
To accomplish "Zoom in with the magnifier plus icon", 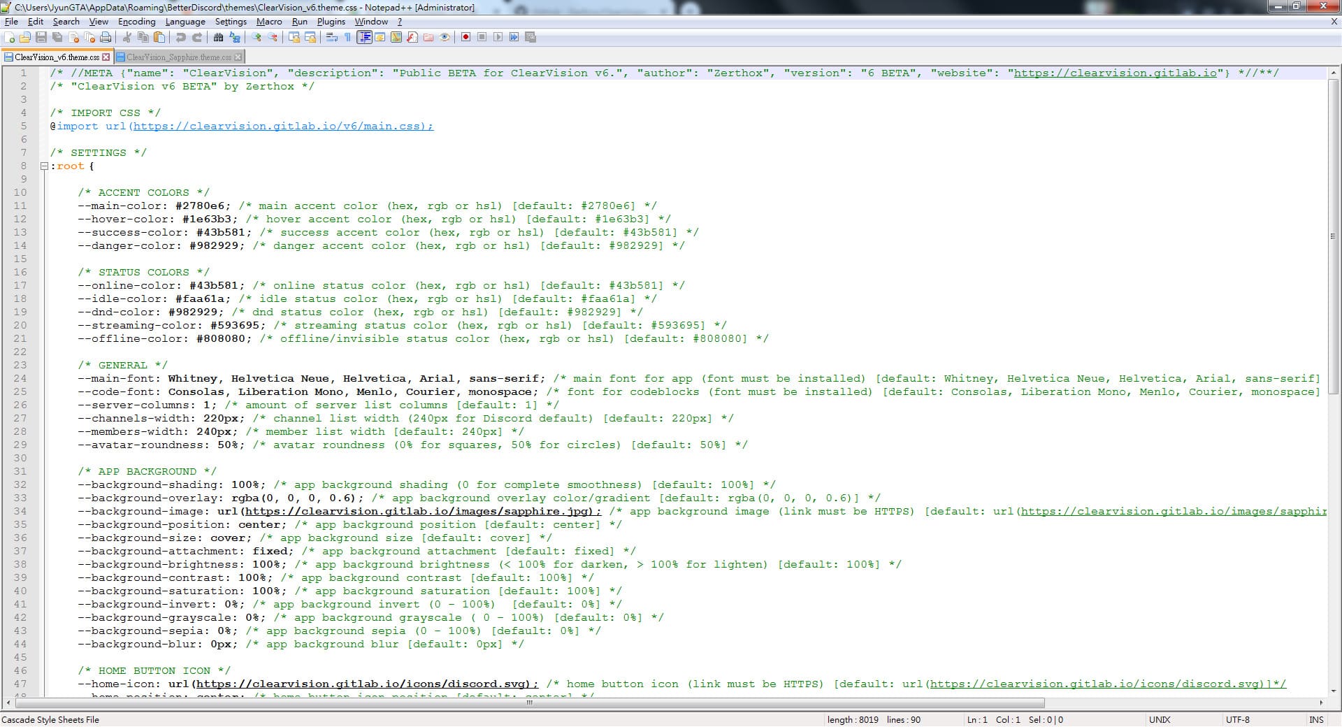I will point(257,37).
